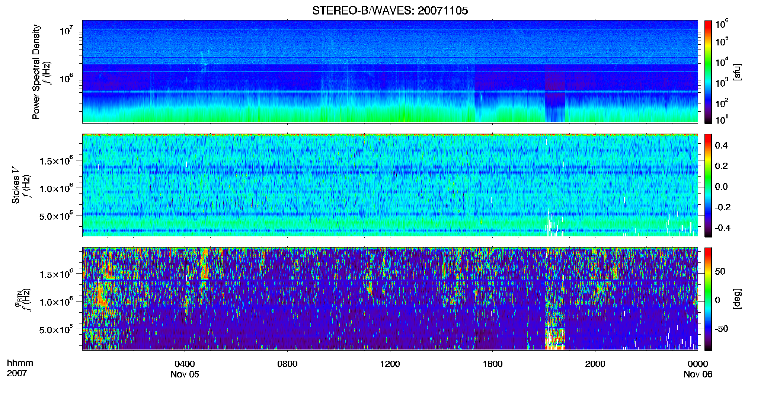
Task: Click the 10^5 value on the sfu color bar
Action: tap(722, 42)
